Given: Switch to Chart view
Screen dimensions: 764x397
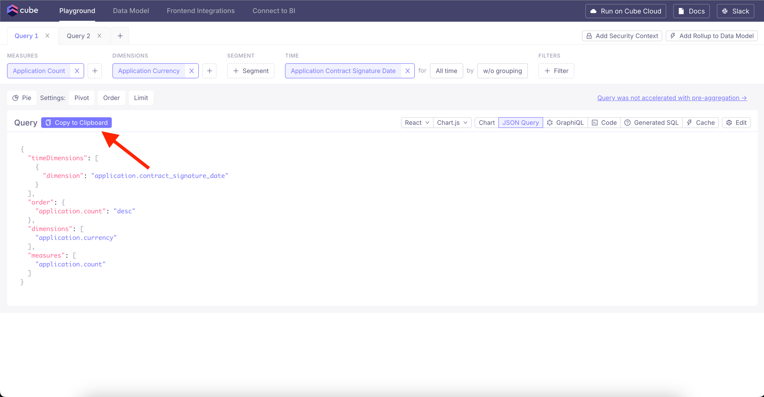Looking at the screenshot, I should point(486,122).
